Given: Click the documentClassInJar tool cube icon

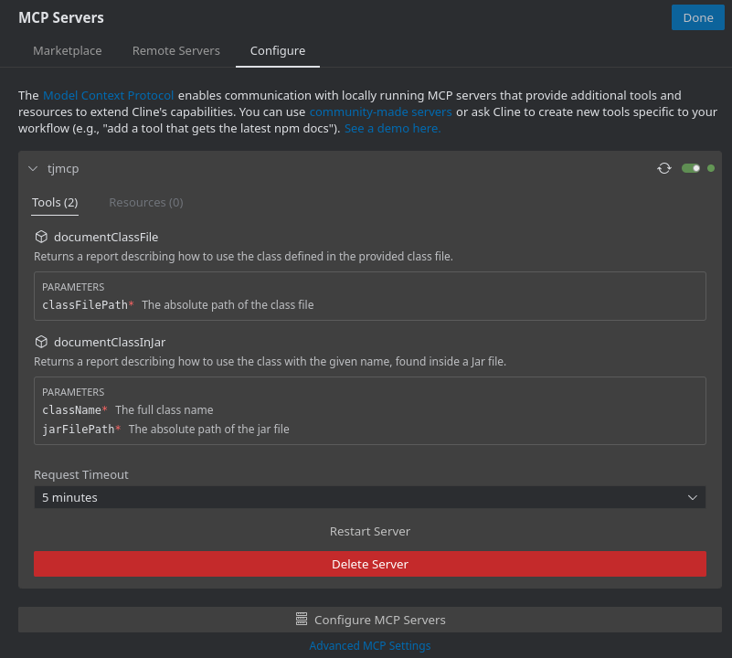Looking at the screenshot, I should pos(41,341).
